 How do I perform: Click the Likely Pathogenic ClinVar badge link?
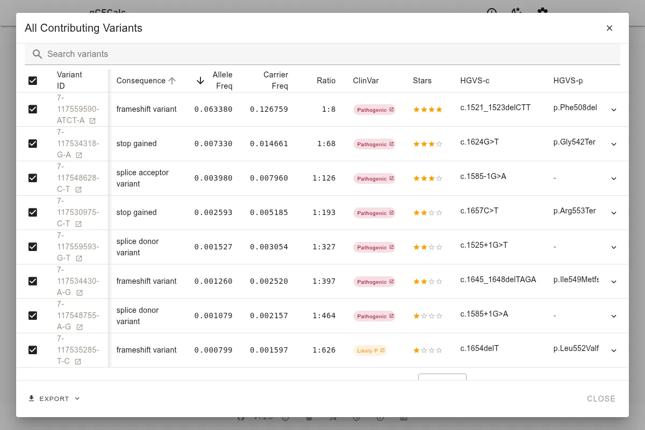point(382,350)
